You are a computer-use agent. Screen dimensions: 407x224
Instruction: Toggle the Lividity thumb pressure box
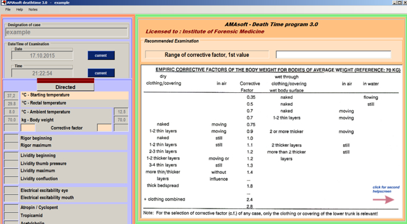(11, 163)
